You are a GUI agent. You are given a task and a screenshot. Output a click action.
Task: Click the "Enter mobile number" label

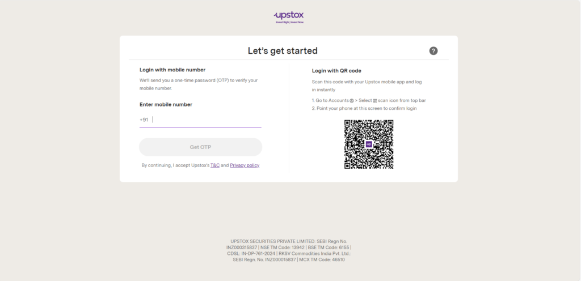point(166,104)
